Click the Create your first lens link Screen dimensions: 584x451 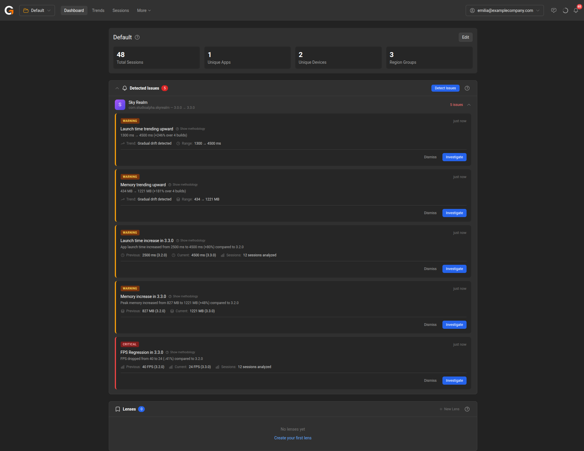[x=292, y=438]
